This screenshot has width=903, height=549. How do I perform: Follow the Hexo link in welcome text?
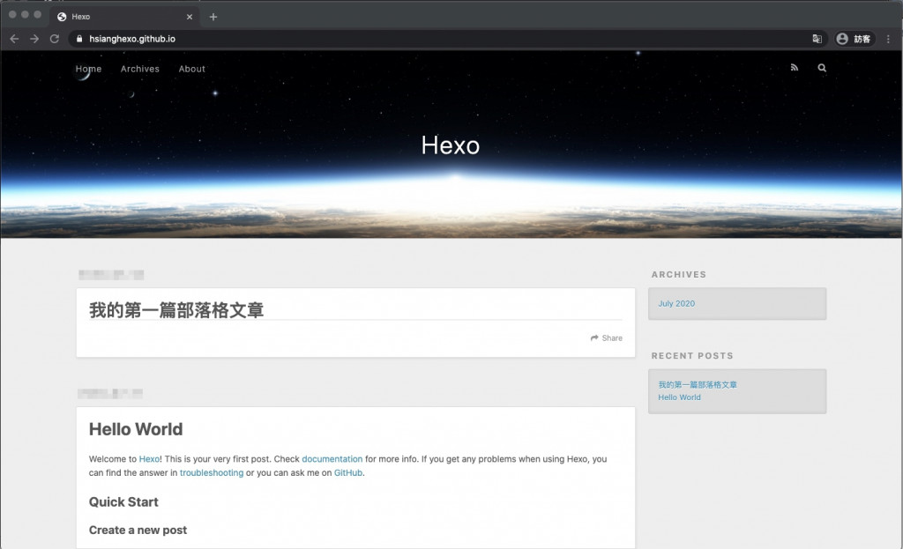149,458
